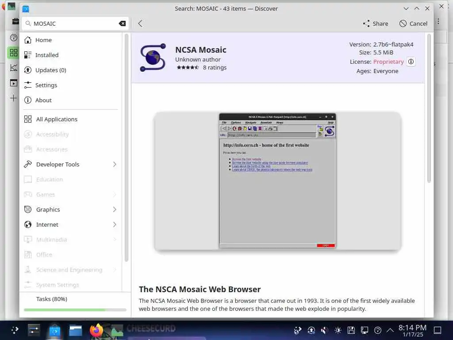Select the Graphics category

coord(71,209)
